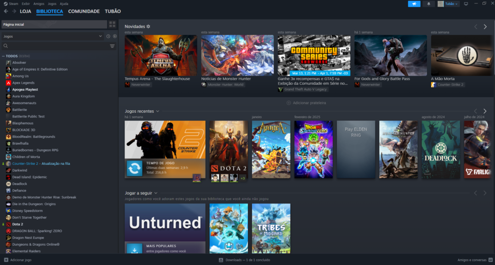Open Big Picture mode monitor icon
The width and height of the screenshot is (495, 265).
[466, 4]
